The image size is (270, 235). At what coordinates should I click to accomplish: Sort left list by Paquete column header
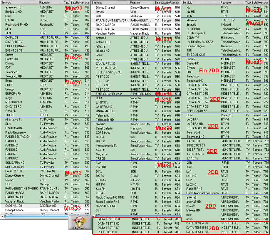pos(51,3)
